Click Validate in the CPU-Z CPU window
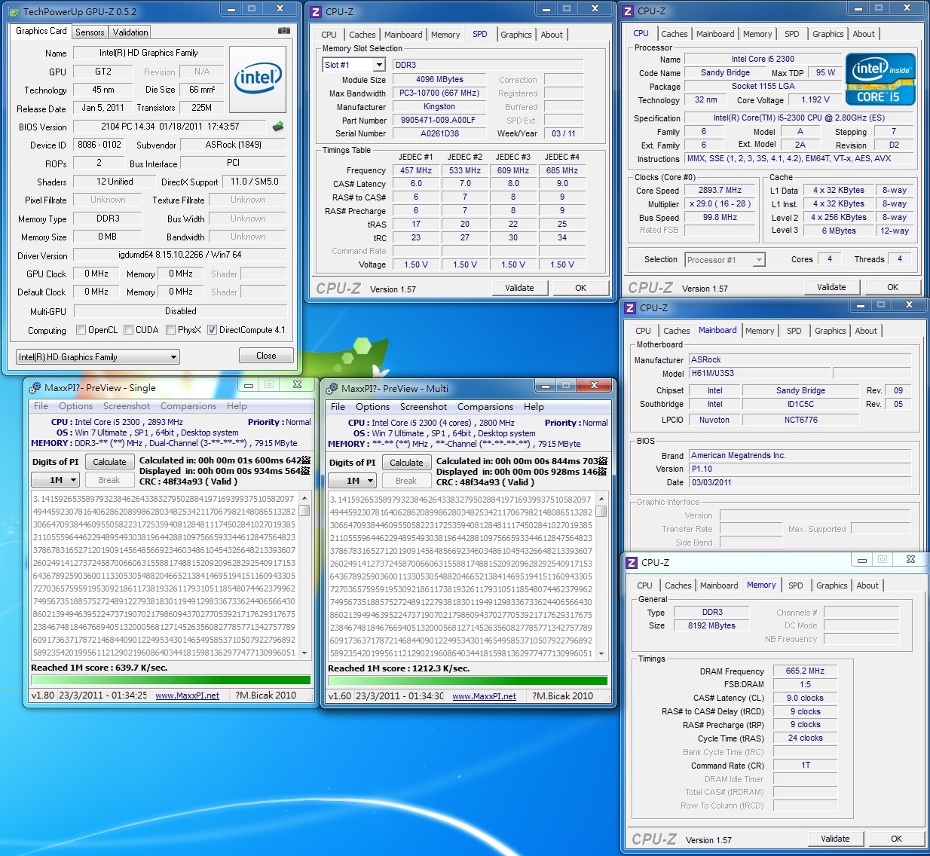The width and height of the screenshot is (930, 856). pos(831,287)
